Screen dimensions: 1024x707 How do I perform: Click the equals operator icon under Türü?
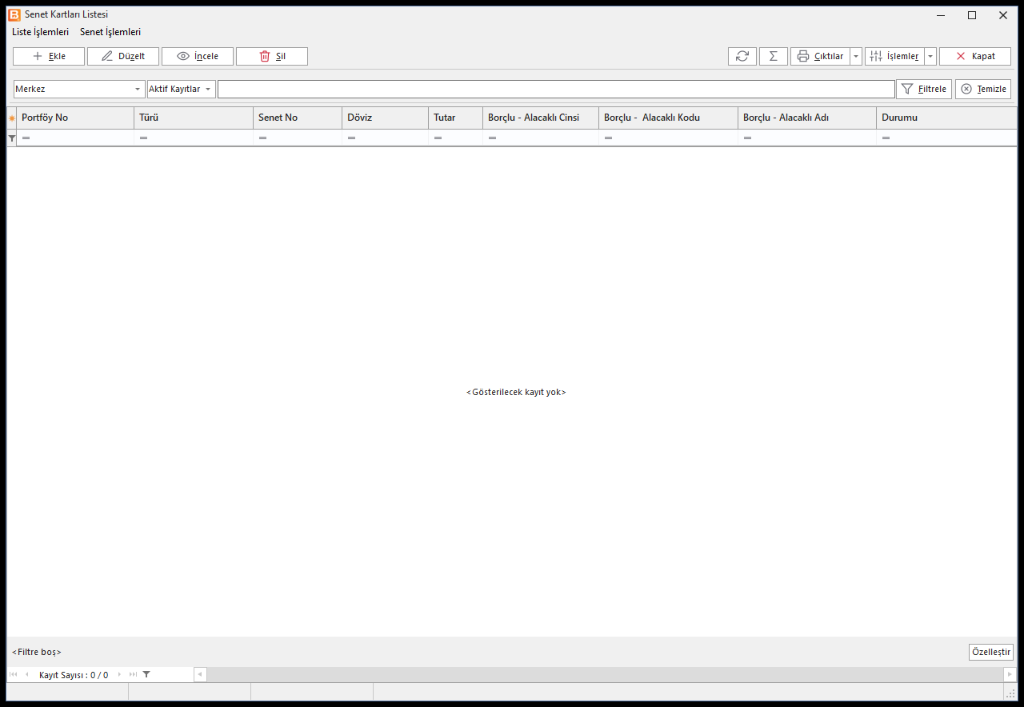coord(143,138)
